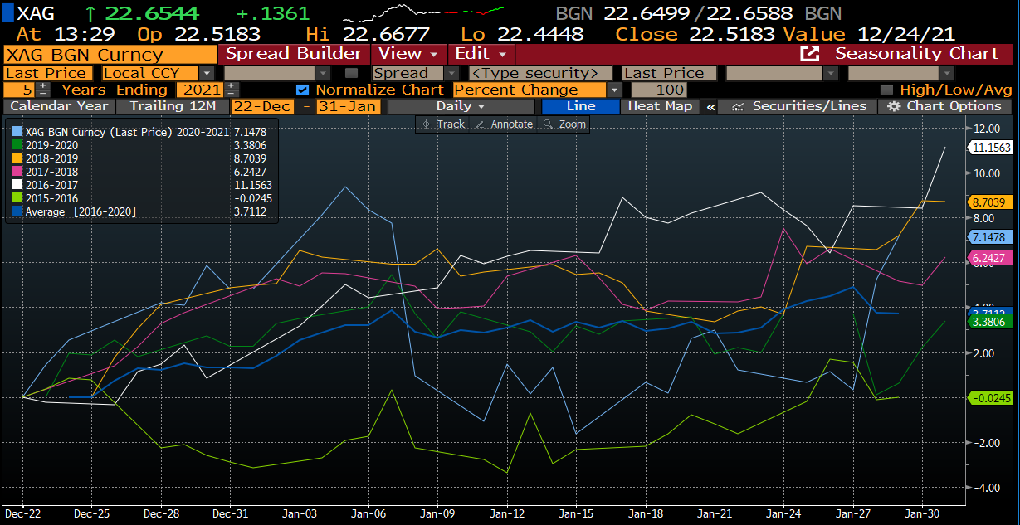Switch to Calendar Year range
Viewport: 1020px width, 525px height.
click(x=59, y=106)
